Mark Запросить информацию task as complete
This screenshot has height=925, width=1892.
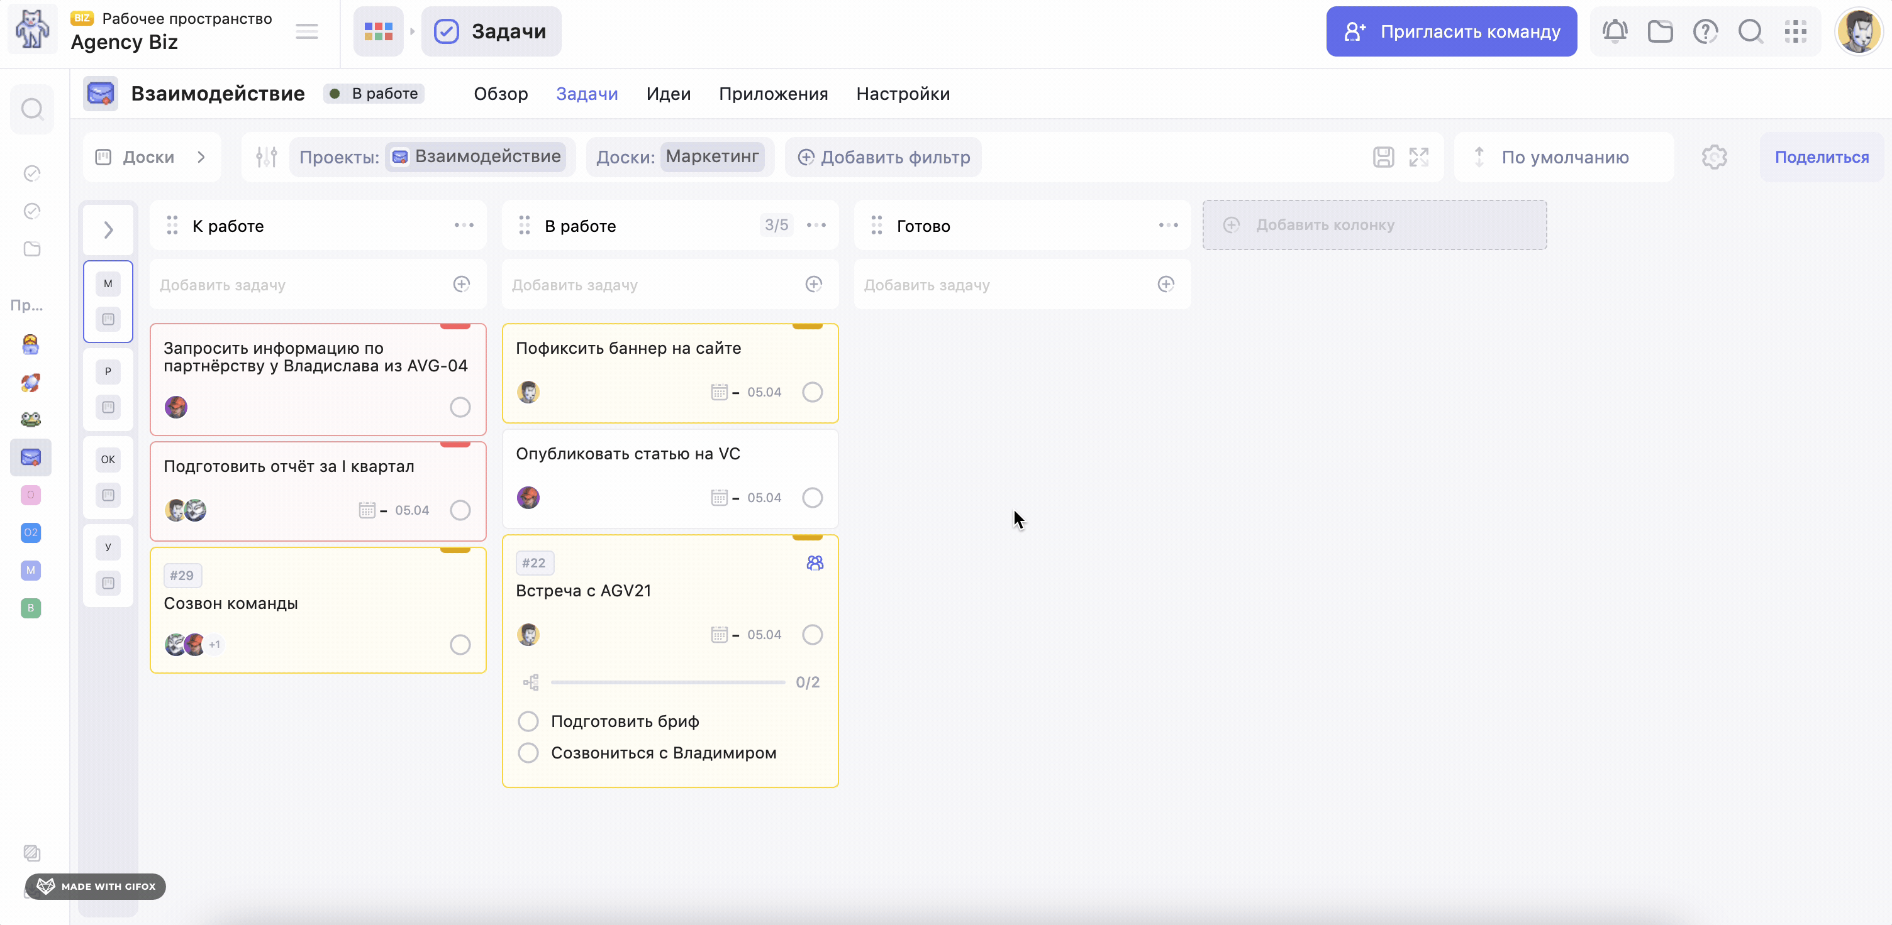click(460, 407)
